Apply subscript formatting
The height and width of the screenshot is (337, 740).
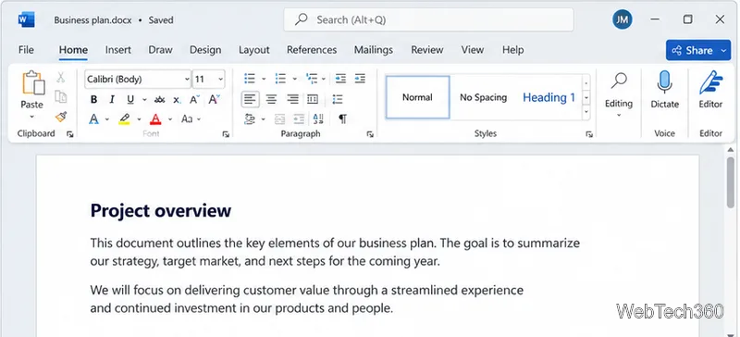pyautogui.click(x=177, y=100)
